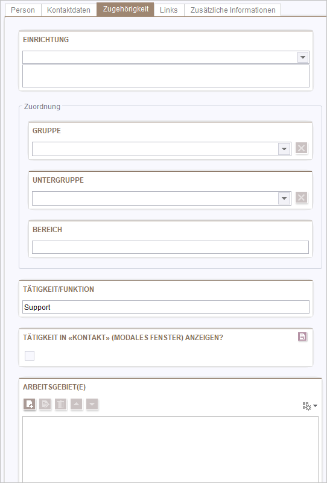327x483 pixels.
Task: Click inside the Arbeitsgebiet(e) list area
Action: point(170,449)
